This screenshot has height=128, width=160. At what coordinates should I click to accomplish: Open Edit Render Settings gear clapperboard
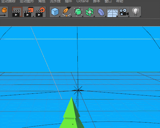click(40, 12)
